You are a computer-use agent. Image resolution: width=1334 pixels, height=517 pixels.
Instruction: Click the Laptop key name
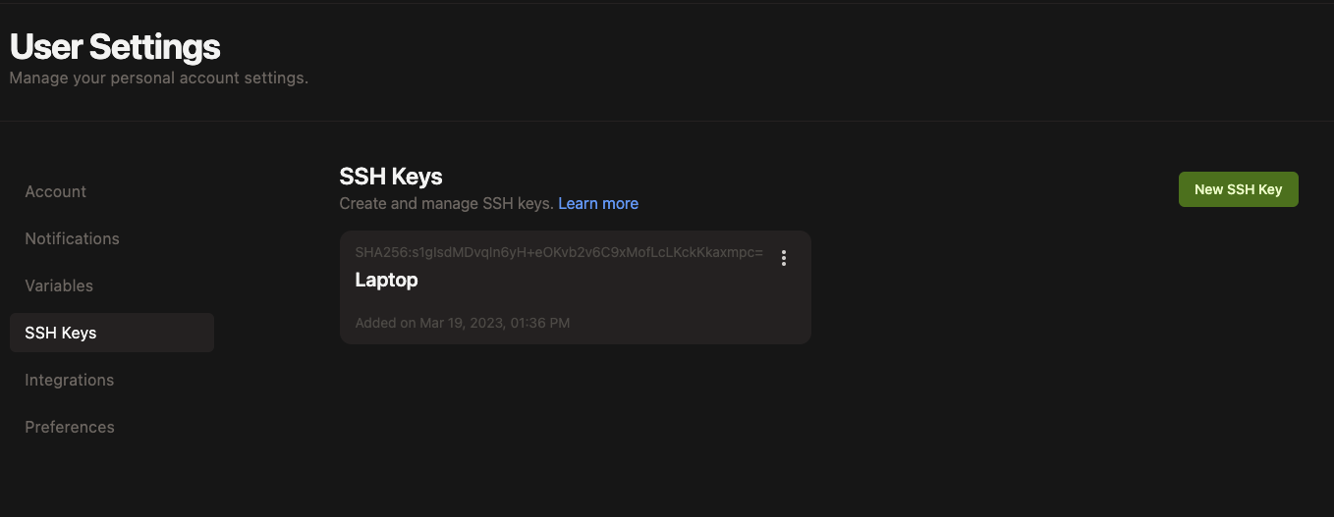click(x=386, y=280)
